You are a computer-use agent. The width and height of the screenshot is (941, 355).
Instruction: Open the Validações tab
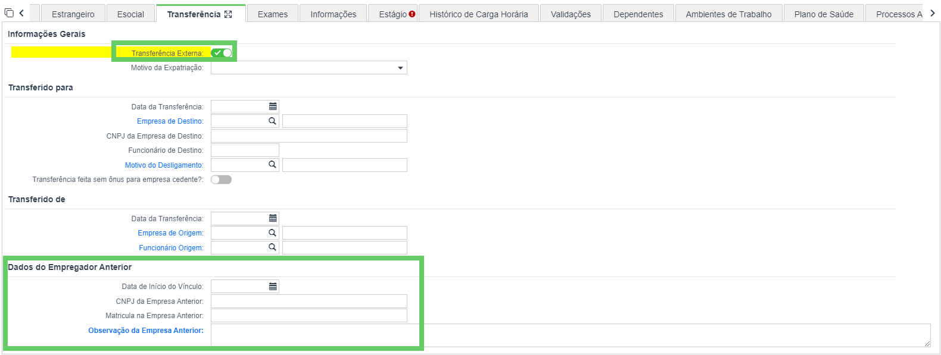[571, 14]
